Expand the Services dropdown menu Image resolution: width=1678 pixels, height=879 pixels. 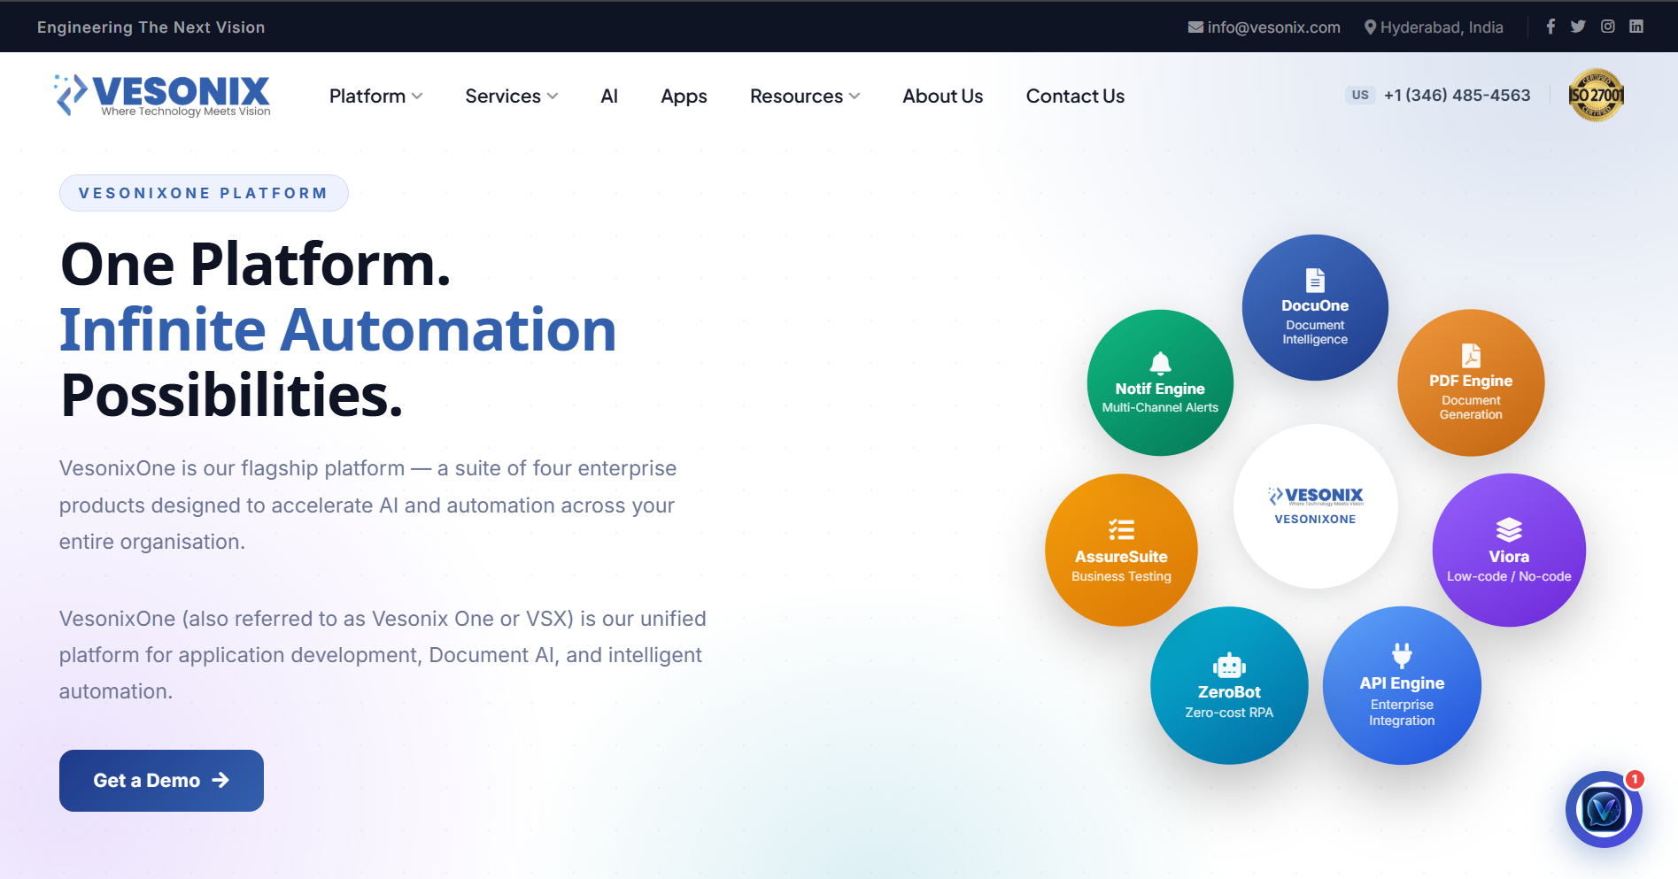click(511, 96)
